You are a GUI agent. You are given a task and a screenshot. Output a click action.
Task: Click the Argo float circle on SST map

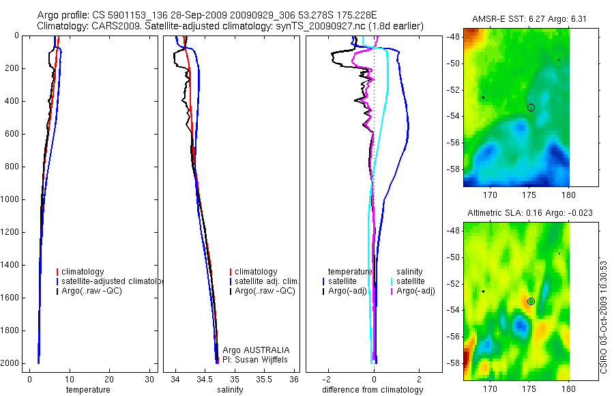click(531, 107)
